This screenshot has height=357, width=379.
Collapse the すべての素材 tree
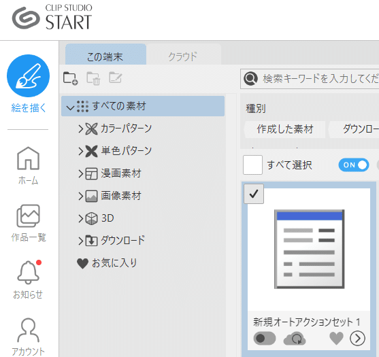(70, 107)
